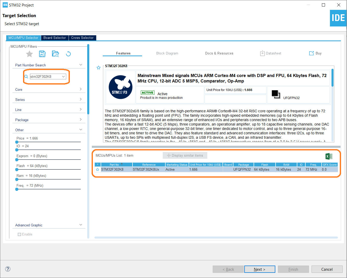Enable the Advanced Graphic checkbox
Screen dimensions: 347x278
tap(19, 234)
